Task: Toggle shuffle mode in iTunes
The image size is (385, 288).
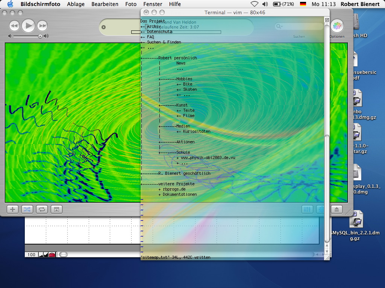Action: [27, 209]
